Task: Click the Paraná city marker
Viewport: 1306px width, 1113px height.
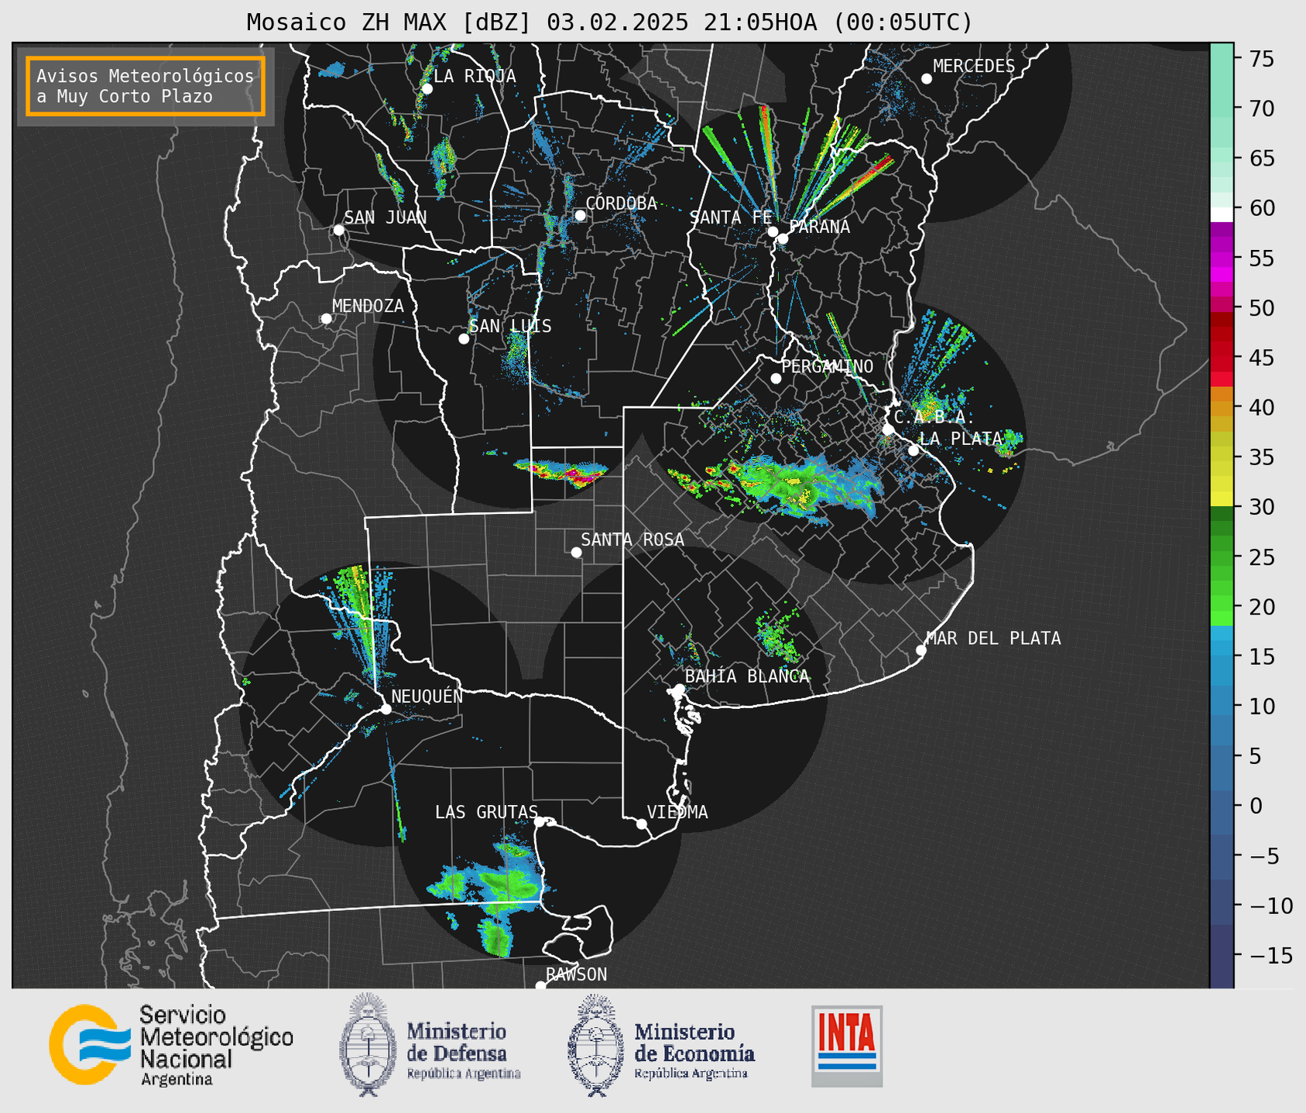Action: click(783, 238)
